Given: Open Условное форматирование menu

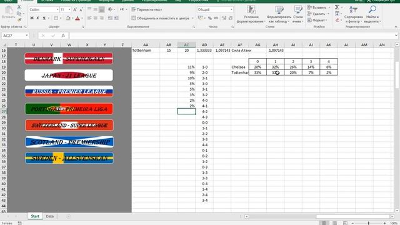Looking at the screenshot, I should pos(251,14).
